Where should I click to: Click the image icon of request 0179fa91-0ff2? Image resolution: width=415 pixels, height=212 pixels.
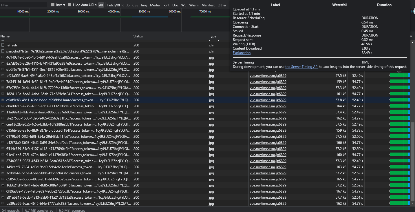(x=3, y=137)
